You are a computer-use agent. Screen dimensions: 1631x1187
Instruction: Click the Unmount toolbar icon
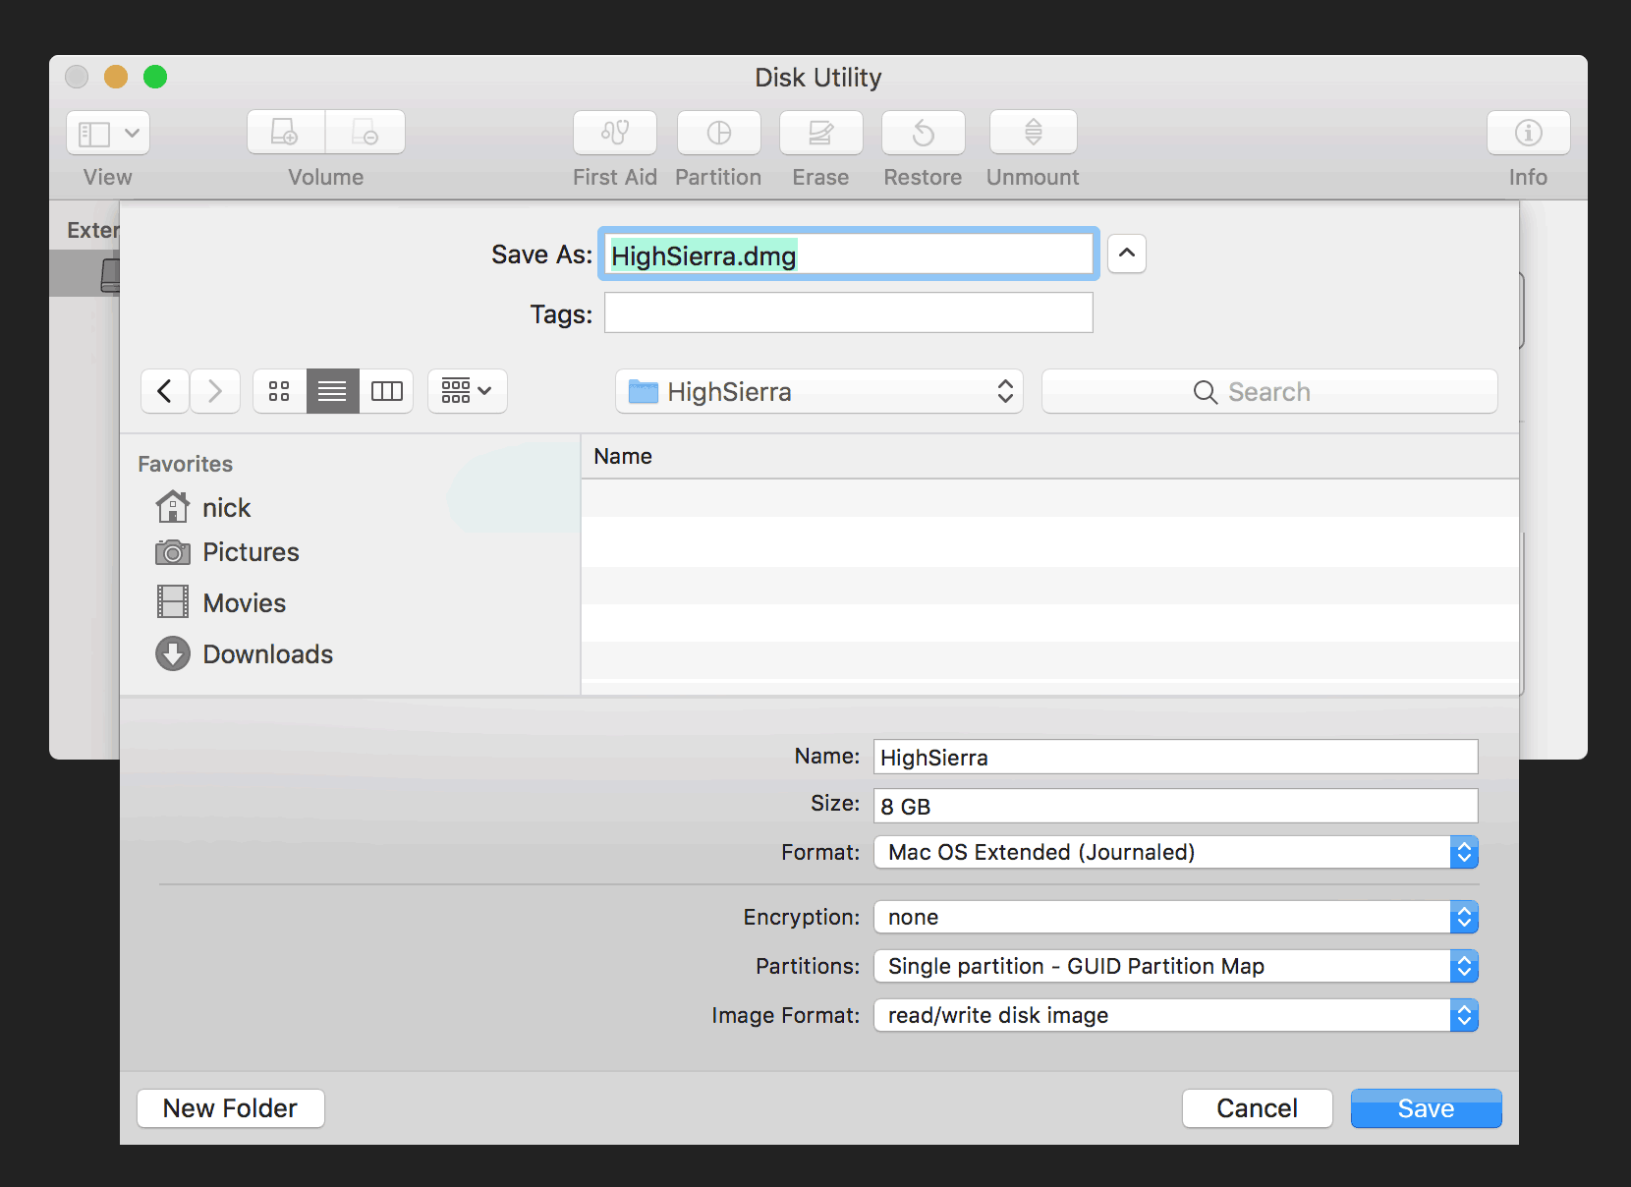click(x=1034, y=133)
